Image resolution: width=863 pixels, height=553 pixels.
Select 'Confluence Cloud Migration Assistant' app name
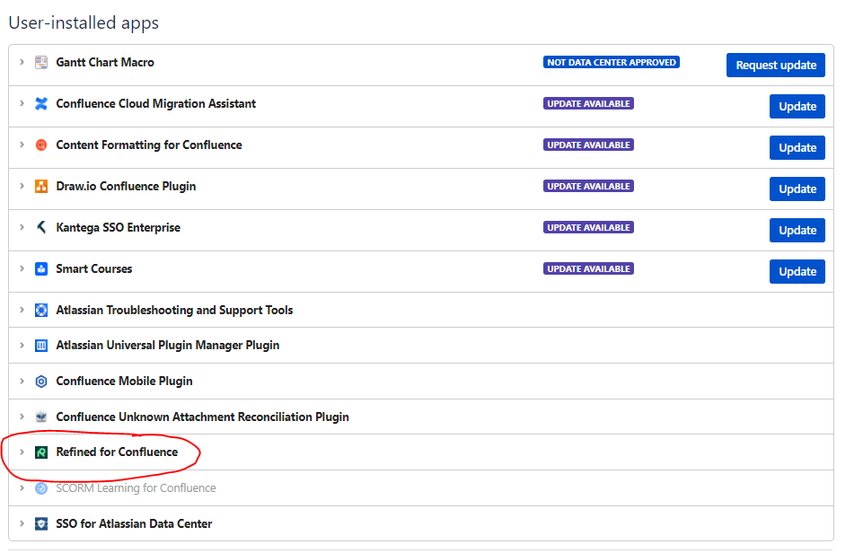click(x=155, y=103)
